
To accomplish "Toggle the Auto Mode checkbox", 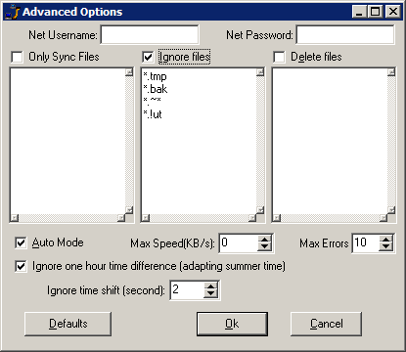I will click(21, 242).
